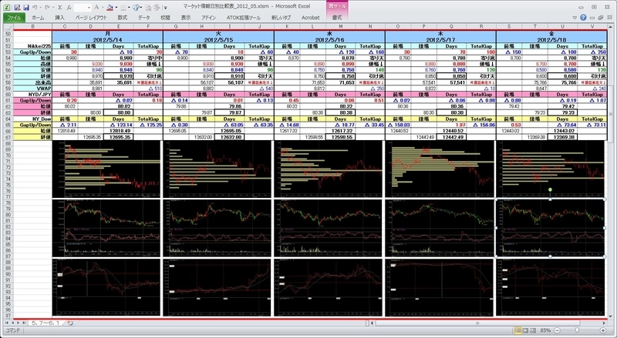Switch to the 表示 ribbon tab

tap(186, 18)
